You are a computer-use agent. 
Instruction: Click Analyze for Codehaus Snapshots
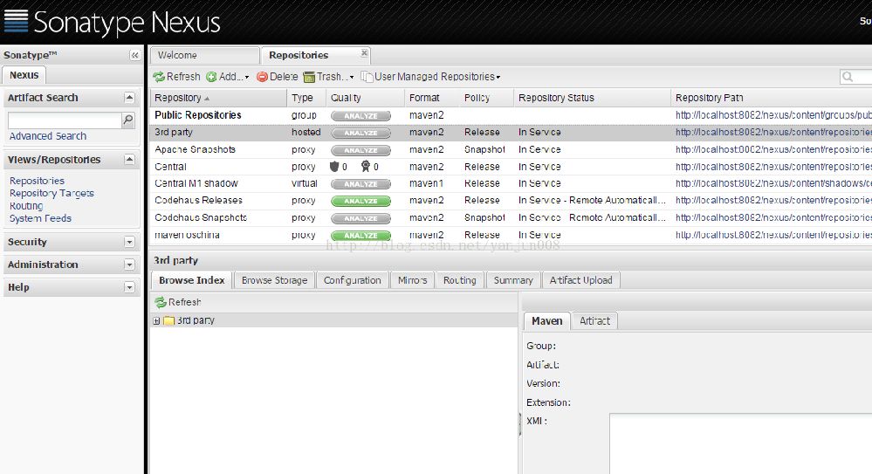coord(360,218)
